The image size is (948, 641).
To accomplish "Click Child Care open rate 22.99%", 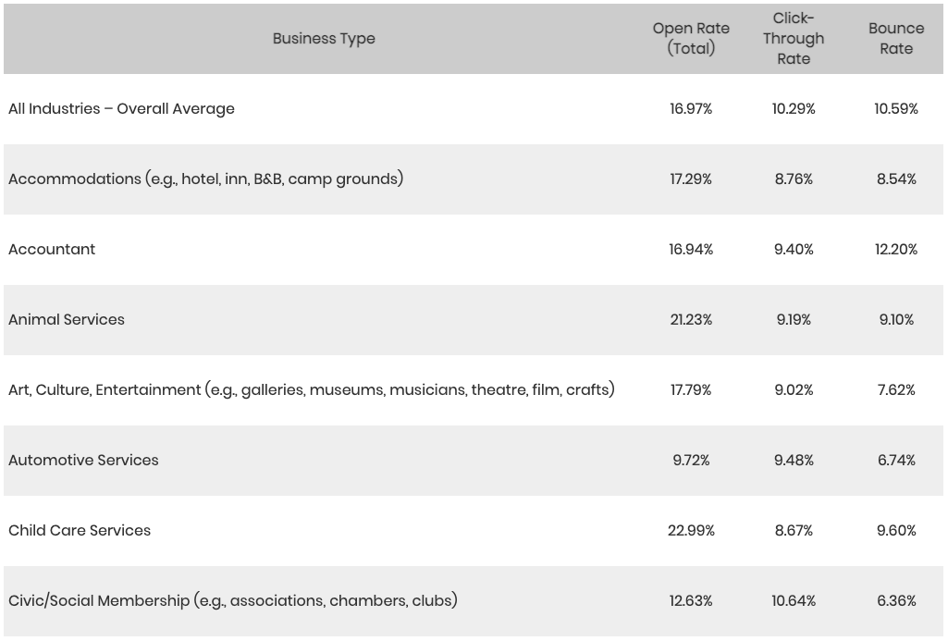I will click(691, 531).
